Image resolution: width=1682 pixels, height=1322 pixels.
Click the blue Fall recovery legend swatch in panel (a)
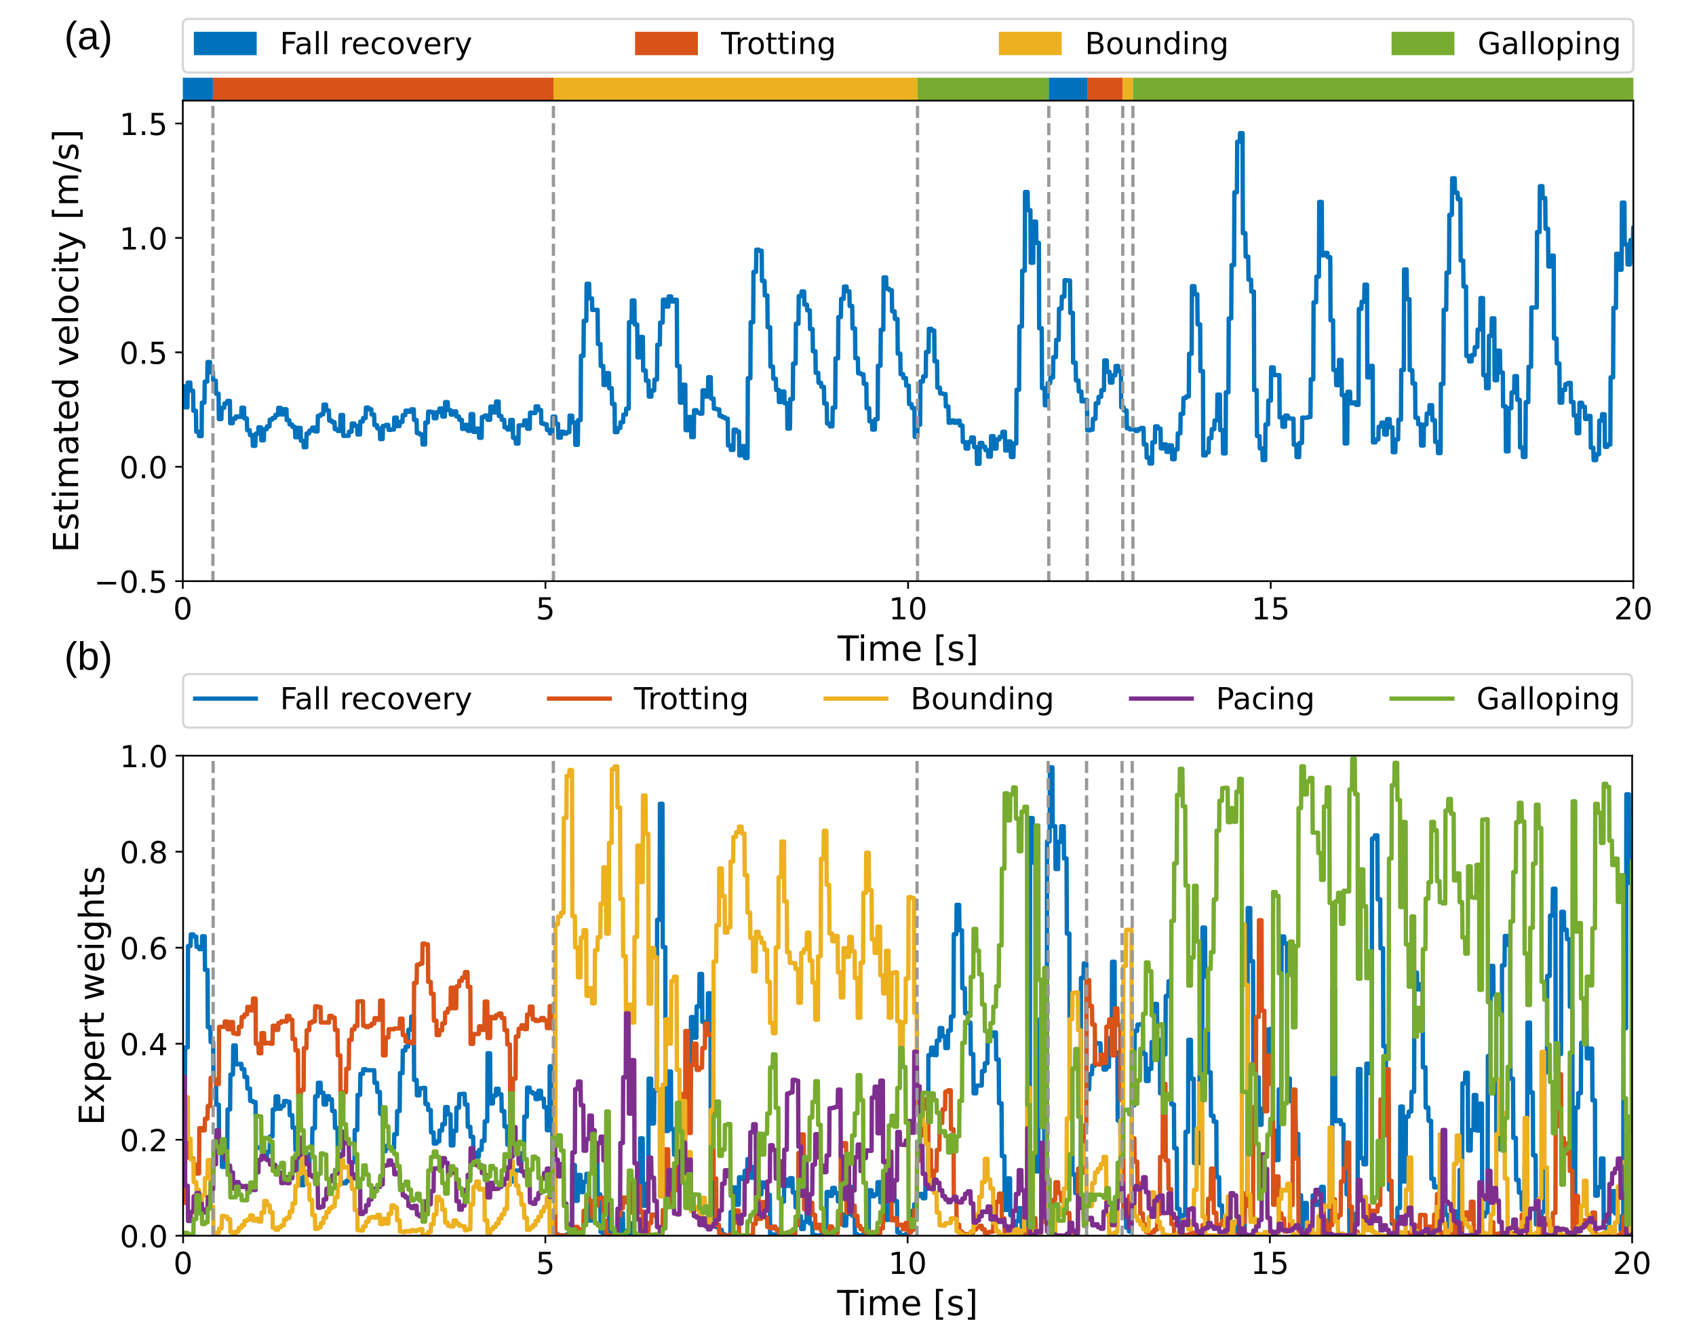click(224, 43)
